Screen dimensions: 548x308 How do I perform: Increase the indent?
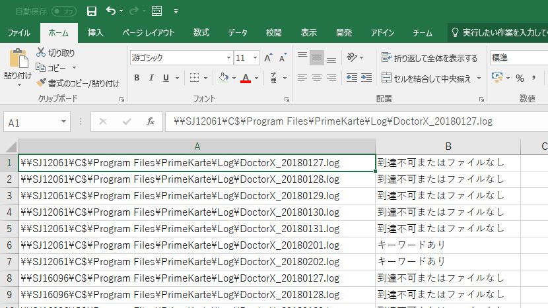366,78
